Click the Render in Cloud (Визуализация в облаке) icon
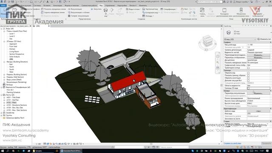 [x=69, y=12]
